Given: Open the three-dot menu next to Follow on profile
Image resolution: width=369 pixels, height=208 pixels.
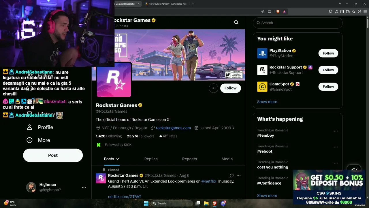Looking at the screenshot, I should [x=213, y=88].
